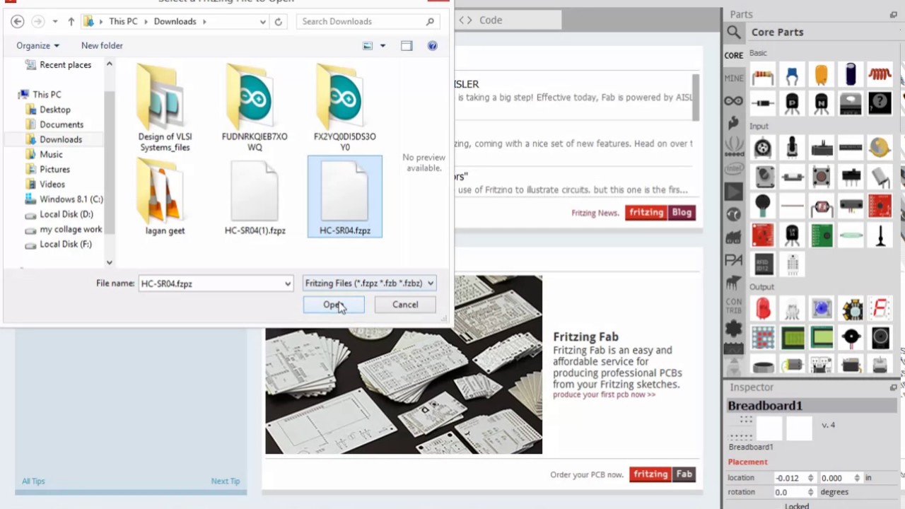This screenshot has height=509, width=905.
Task: Go back in the file dialog
Action: tap(18, 22)
